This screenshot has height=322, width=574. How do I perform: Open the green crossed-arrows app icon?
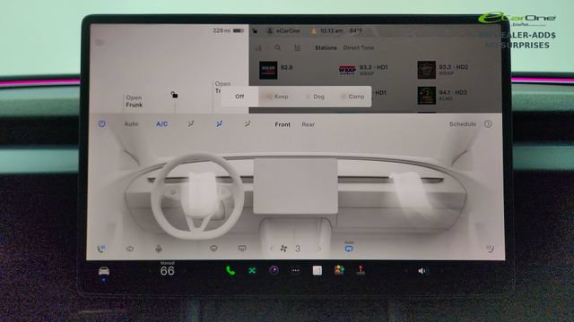pyautogui.click(x=252, y=270)
